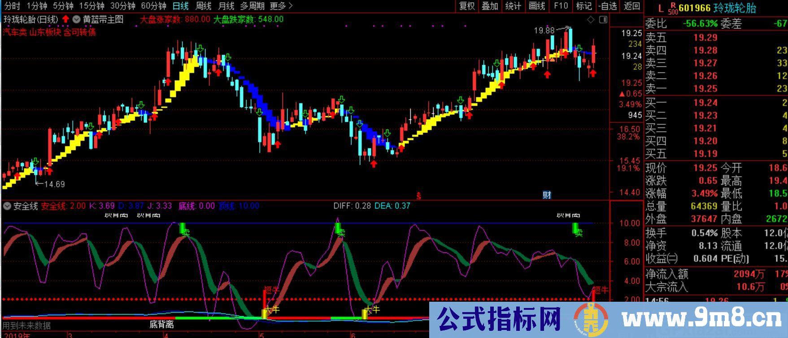Select the 5分钟 period tab
The width and height of the screenshot is (788, 338).
tap(63, 6)
